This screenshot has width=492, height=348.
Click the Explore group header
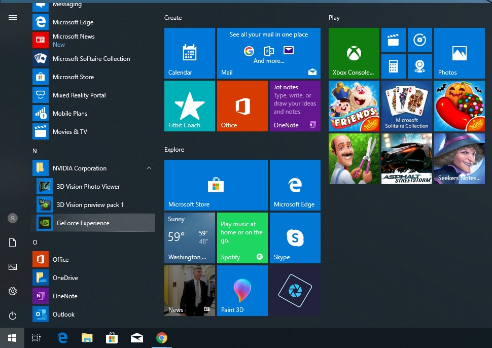tap(174, 150)
